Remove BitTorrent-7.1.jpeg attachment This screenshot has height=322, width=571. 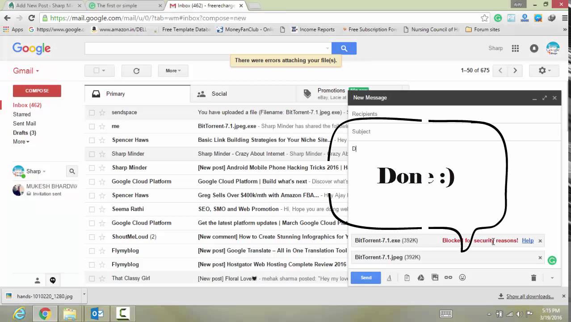click(540, 258)
